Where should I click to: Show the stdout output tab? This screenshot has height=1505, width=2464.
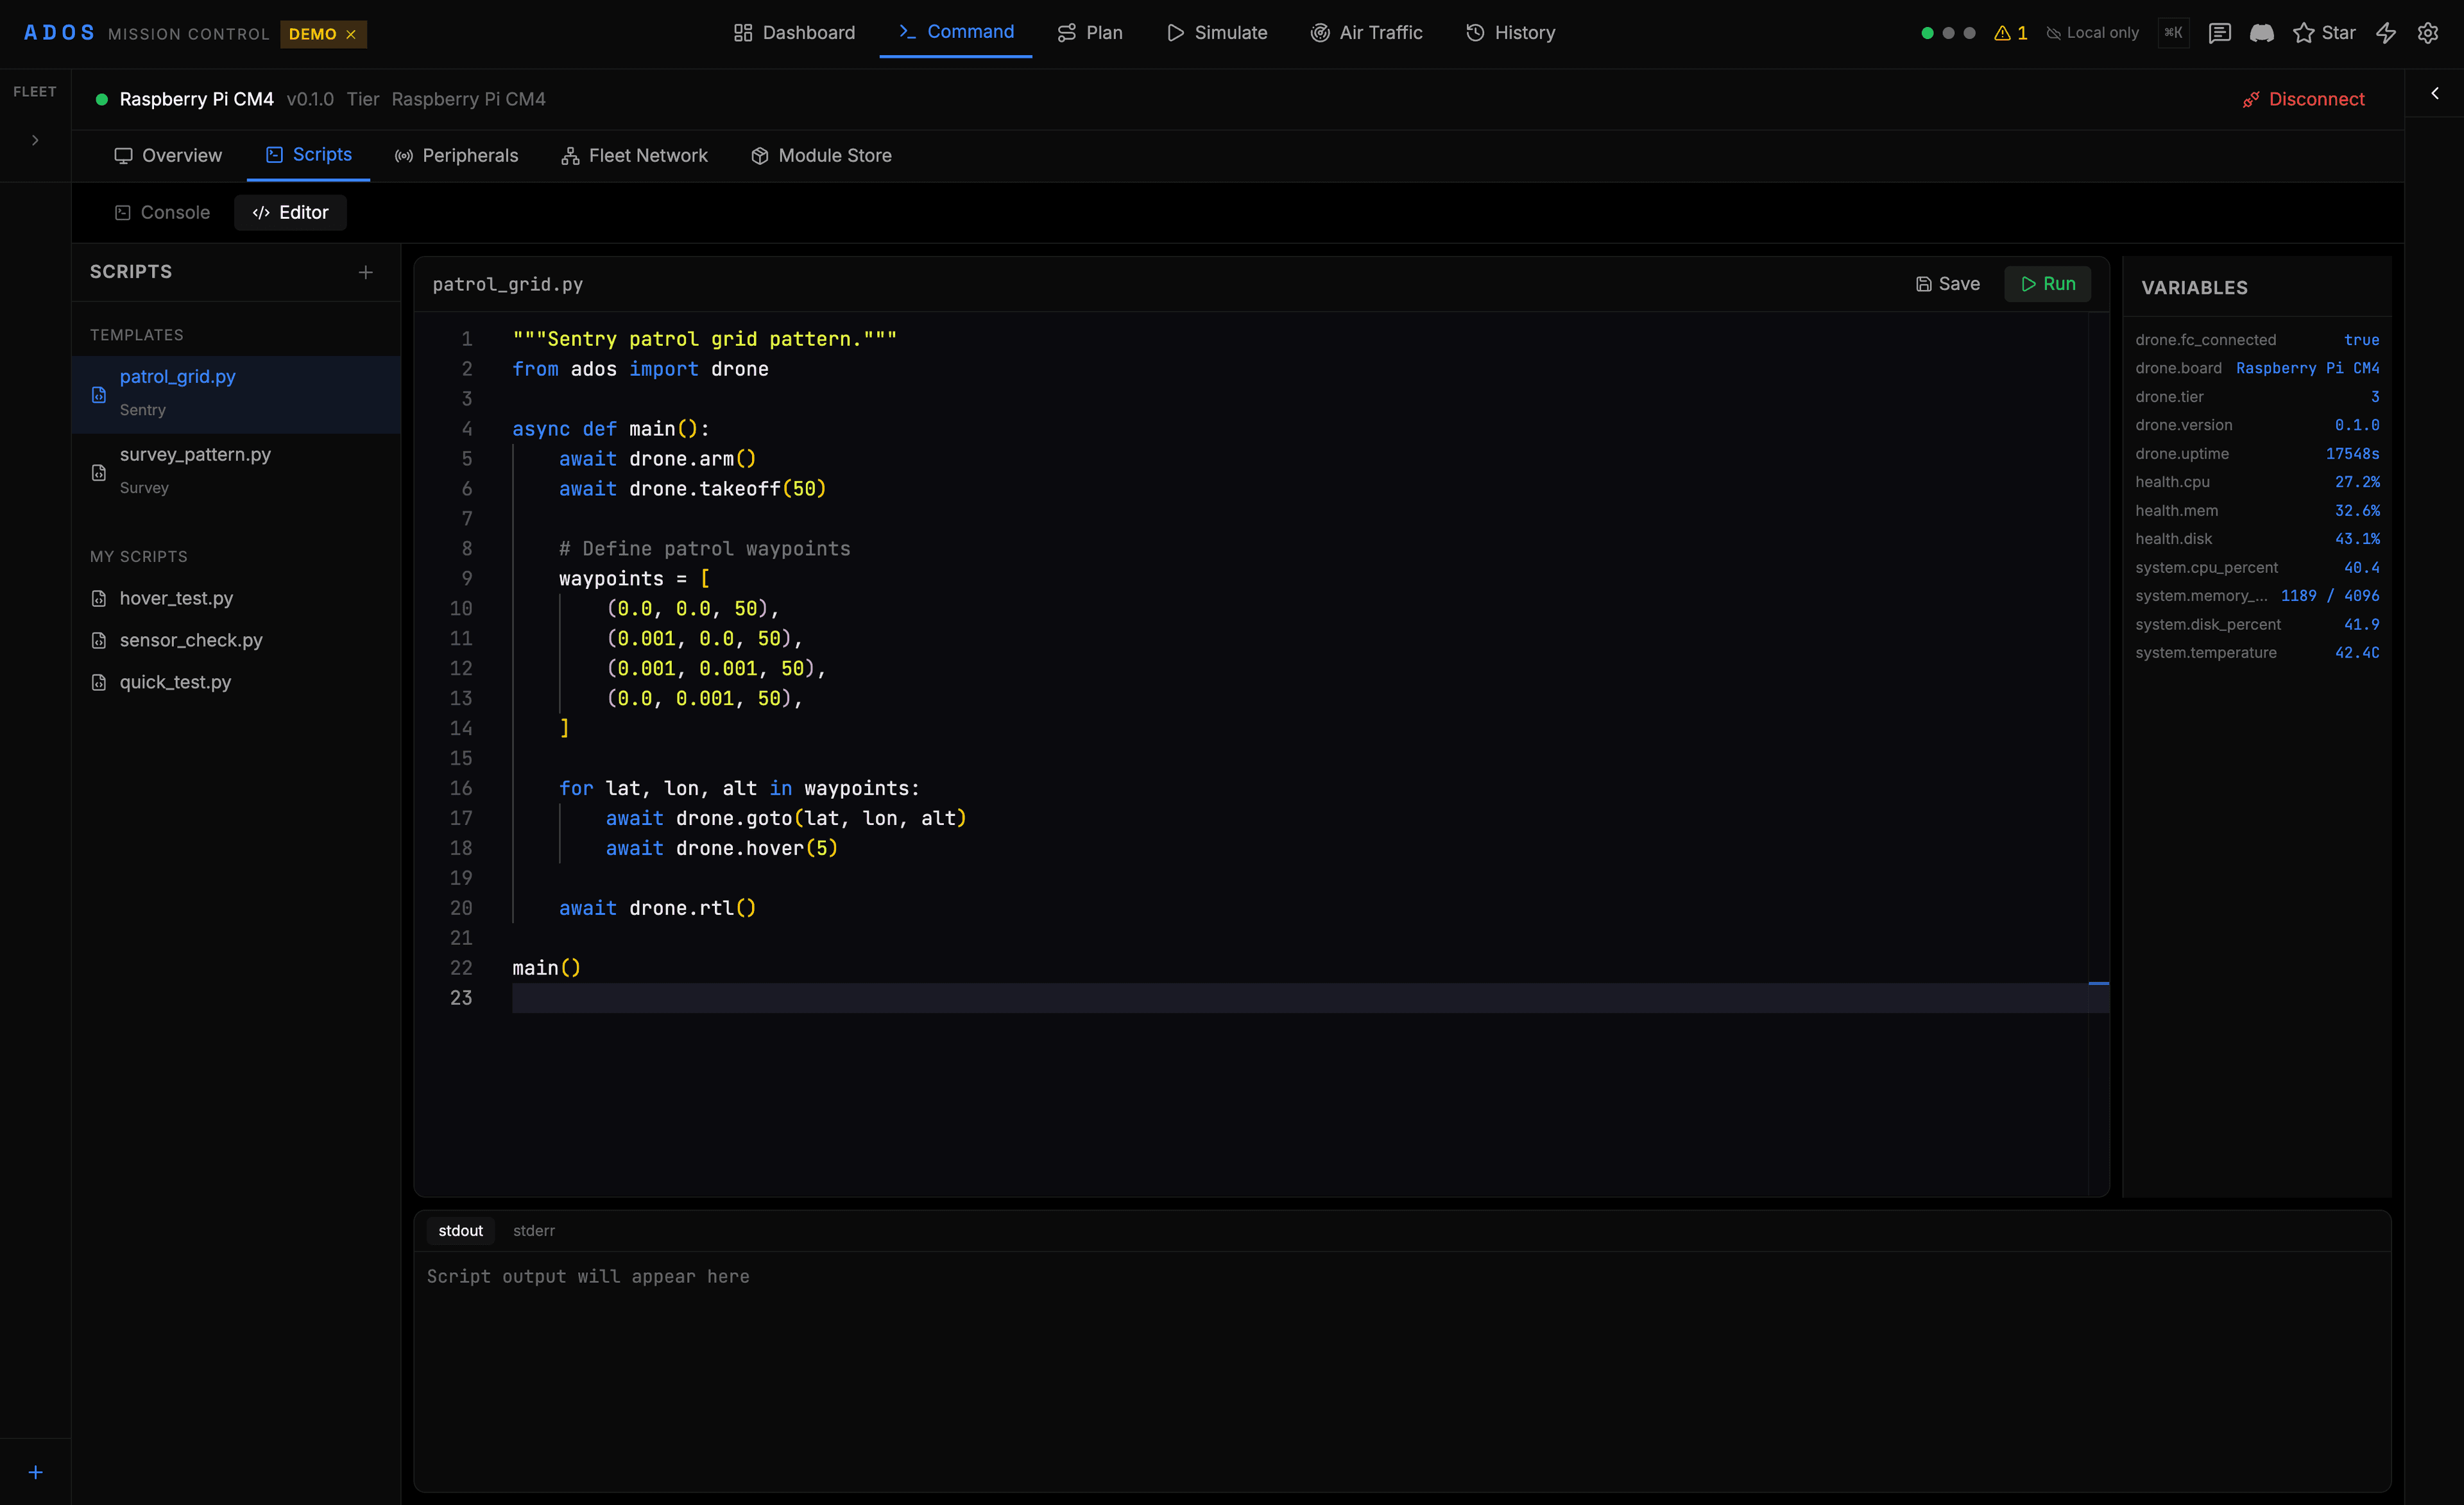point(460,1230)
